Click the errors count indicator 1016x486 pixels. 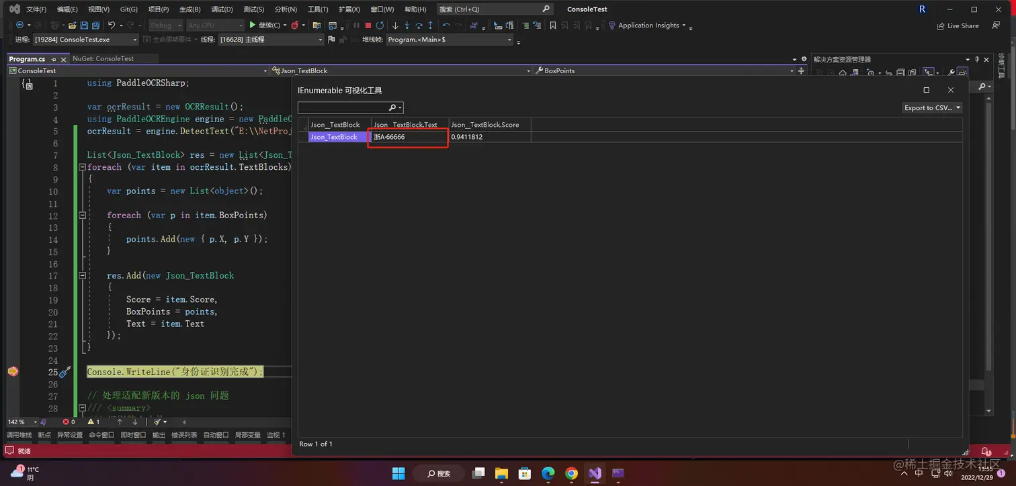tap(69, 422)
